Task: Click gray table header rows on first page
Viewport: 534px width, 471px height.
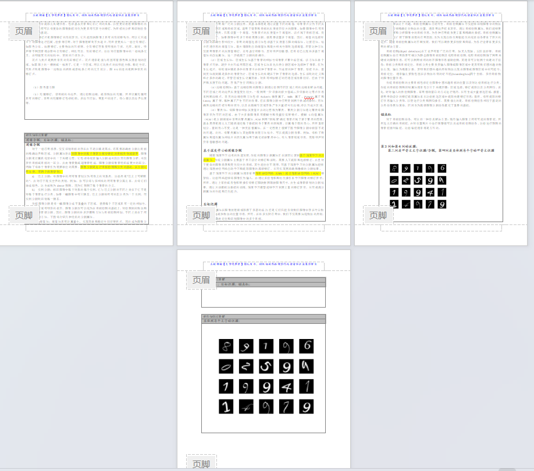Action: pos(87,137)
